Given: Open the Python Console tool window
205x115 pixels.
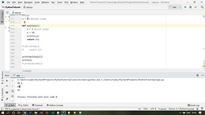Looking at the screenshot, I should coord(55,105).
